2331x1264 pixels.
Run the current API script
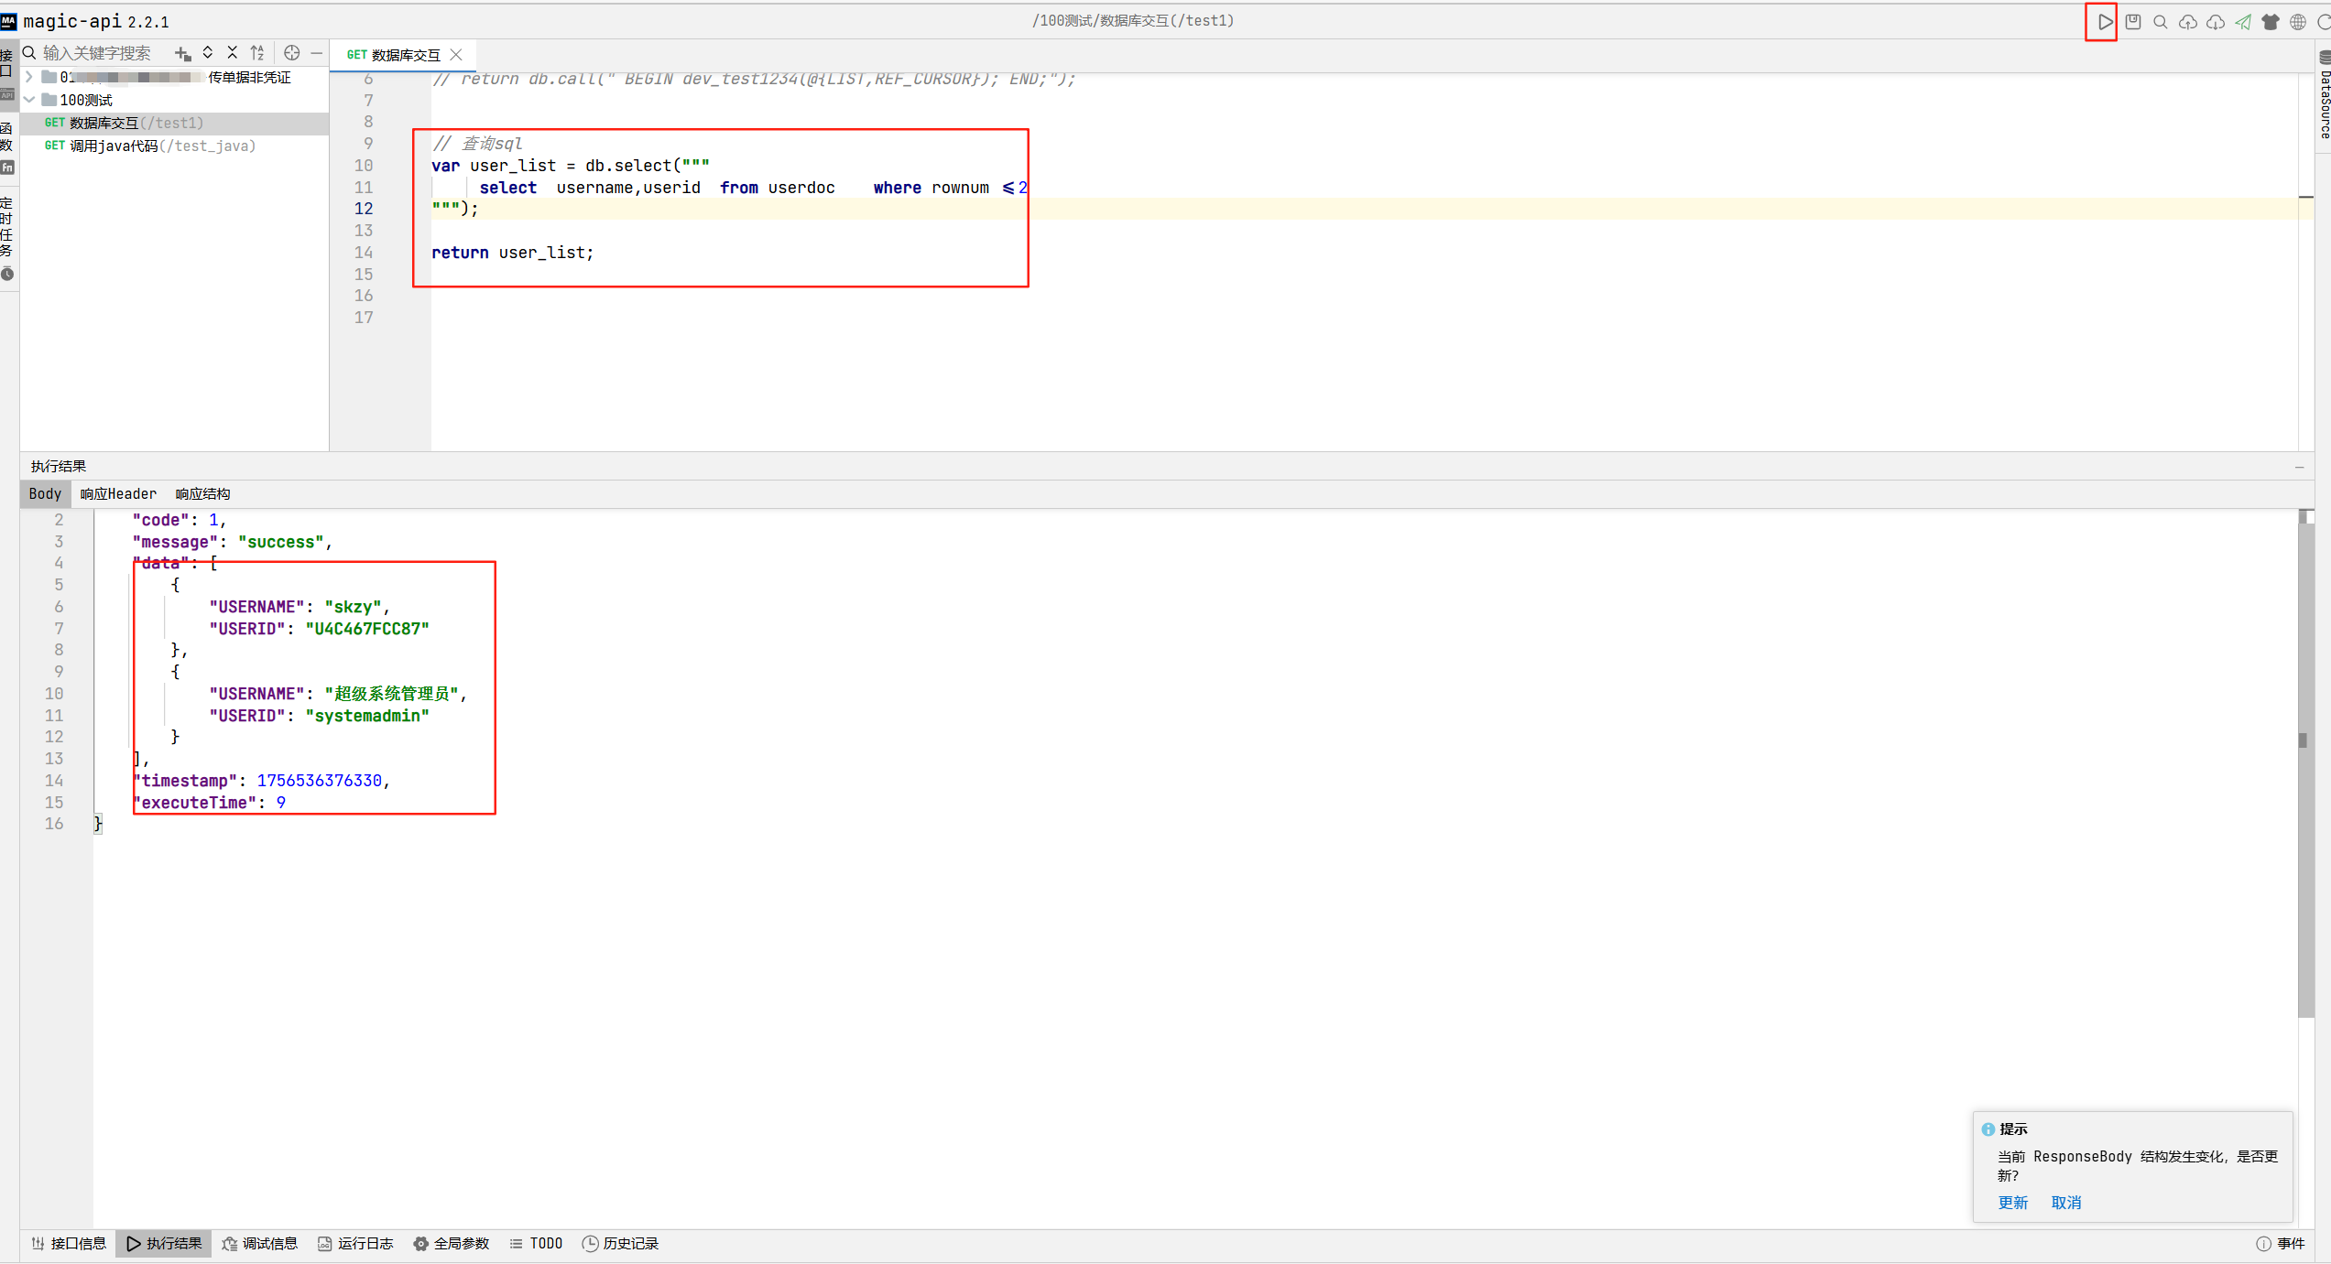point(2101,21)
